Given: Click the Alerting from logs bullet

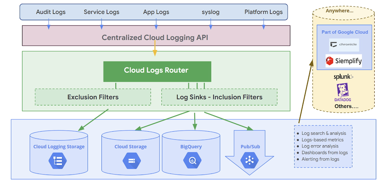Looking at the screenshot, I should coord(320,159).
